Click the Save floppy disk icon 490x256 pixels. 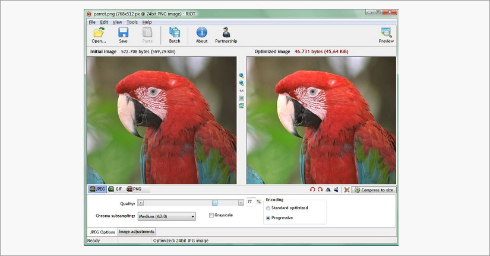[x=123, y=33]
